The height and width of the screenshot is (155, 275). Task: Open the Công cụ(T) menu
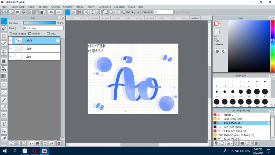104,7
